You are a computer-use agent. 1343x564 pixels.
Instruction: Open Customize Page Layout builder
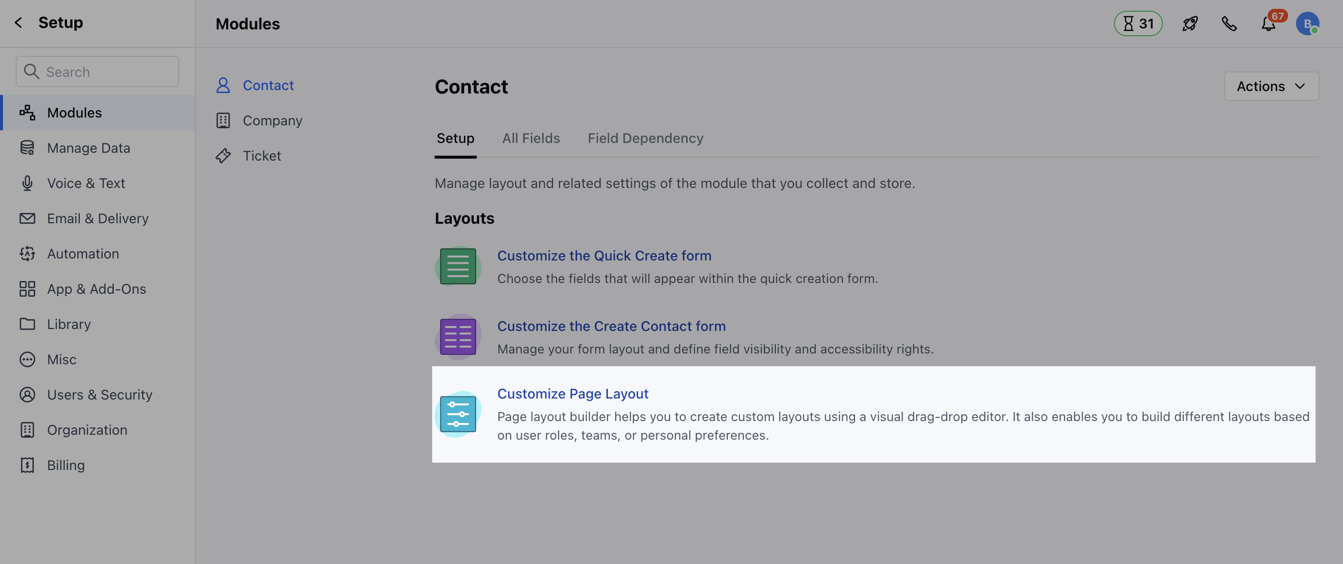573,394
